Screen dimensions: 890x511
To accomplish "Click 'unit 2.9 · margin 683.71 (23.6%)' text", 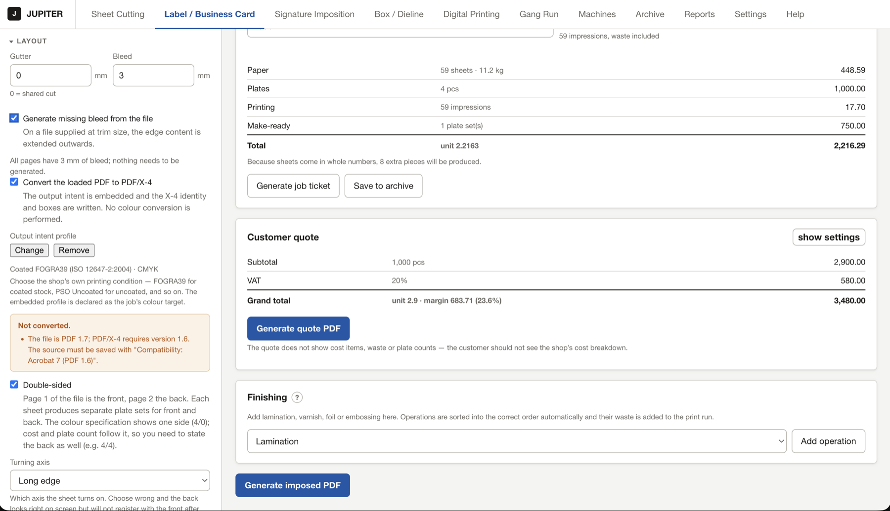I will click(x=446, y=301).
